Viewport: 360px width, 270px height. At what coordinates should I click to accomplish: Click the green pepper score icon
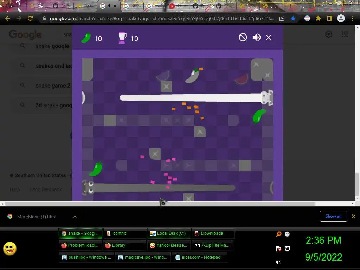pyautogui.click(x=86, y=38)
